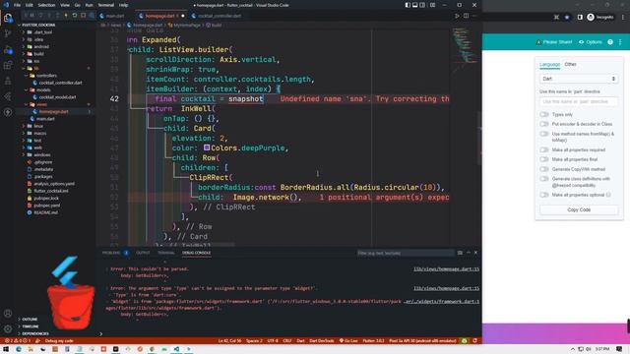Open the Explorer view in activity bar

(x=8, y=18)
